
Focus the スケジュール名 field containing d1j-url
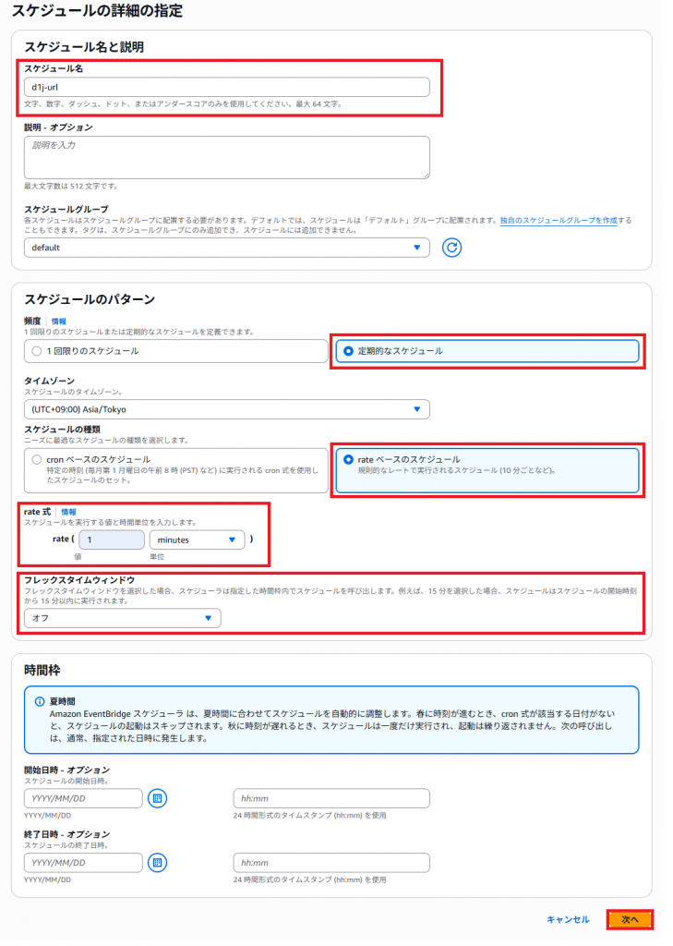pos(226,87)
